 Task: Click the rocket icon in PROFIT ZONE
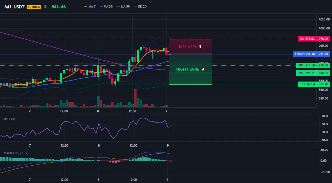203,70
